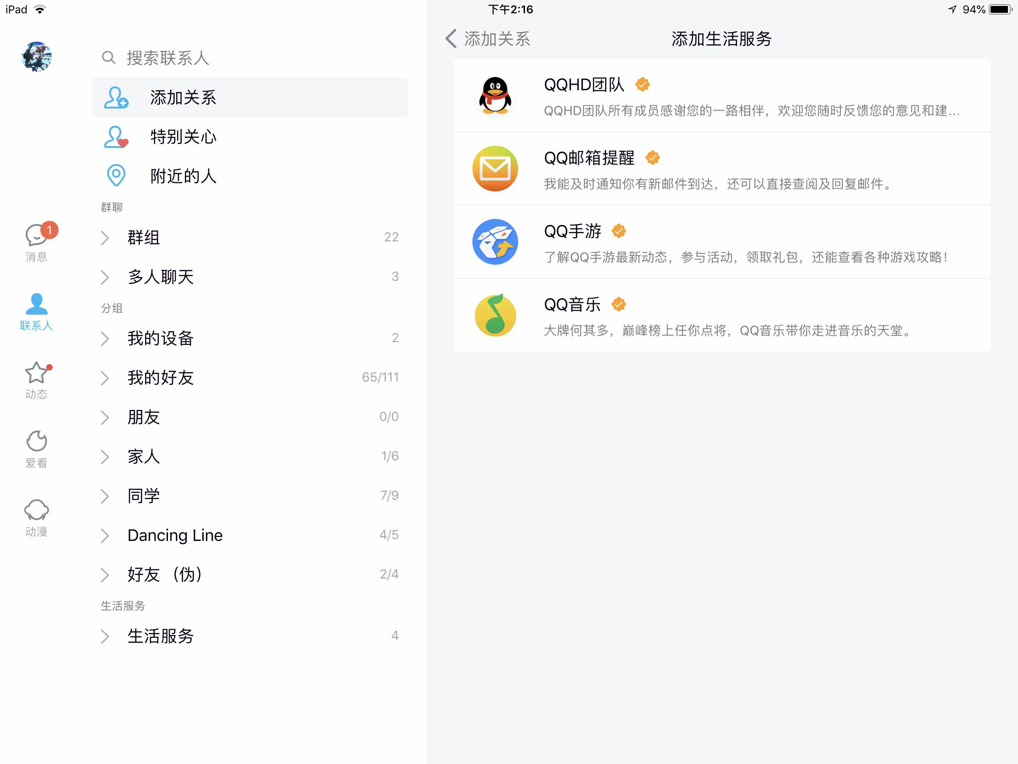Viewport: 1018px width, 764px height.
Task: Tap the Wi-Fi status icon
Action: tap(40, 9)
